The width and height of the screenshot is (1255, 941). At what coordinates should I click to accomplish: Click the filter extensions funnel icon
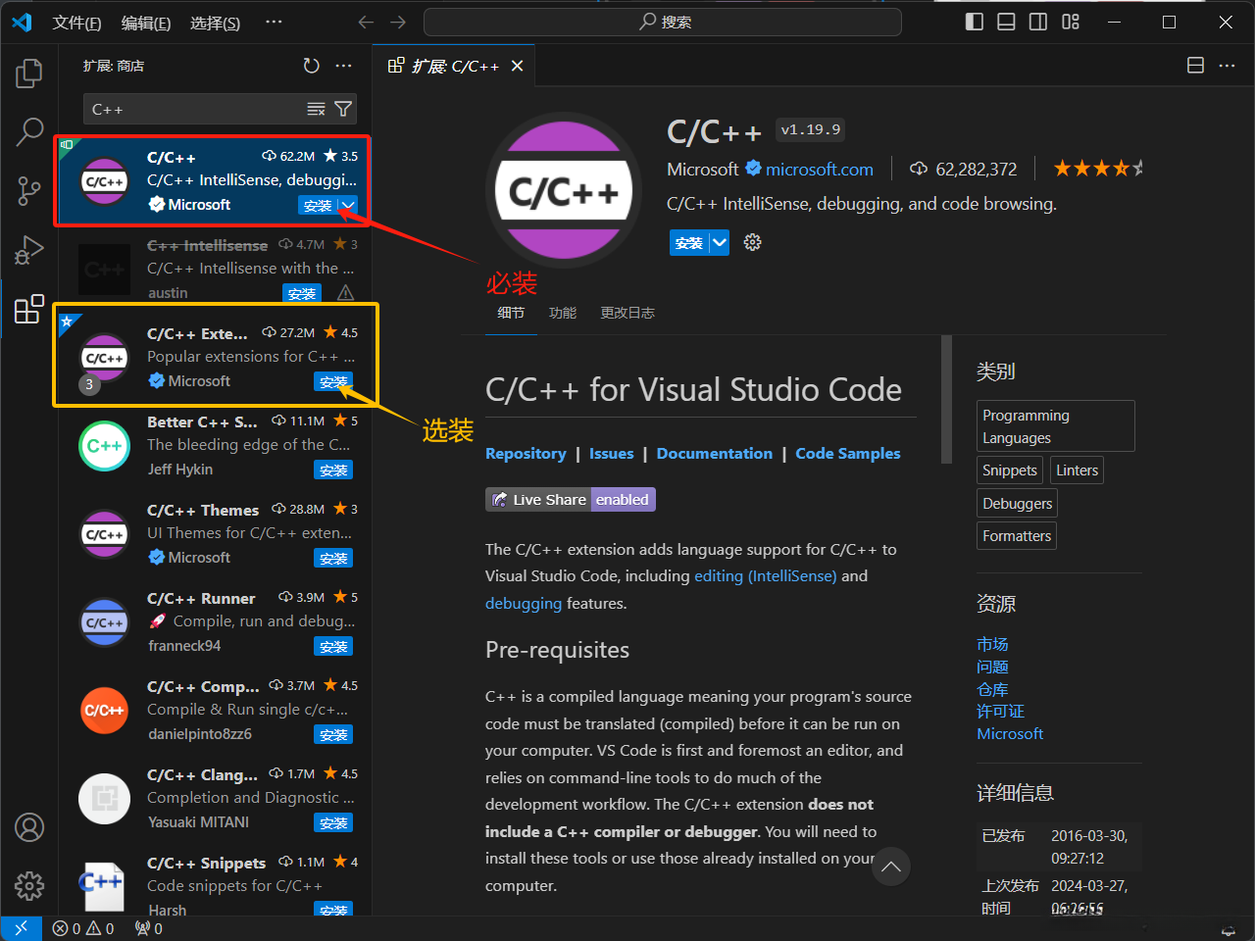(343, 109)
